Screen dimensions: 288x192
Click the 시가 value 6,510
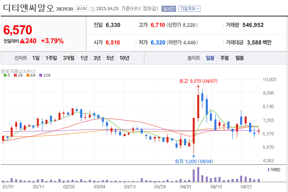pyautogui.click(x=113, y=42)
